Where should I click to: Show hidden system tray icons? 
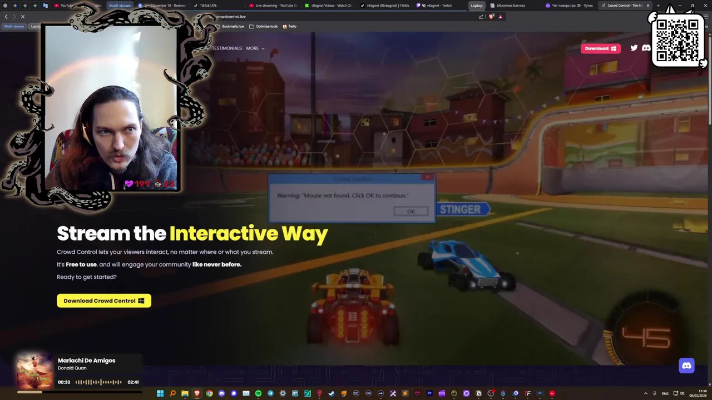(646, 393)
